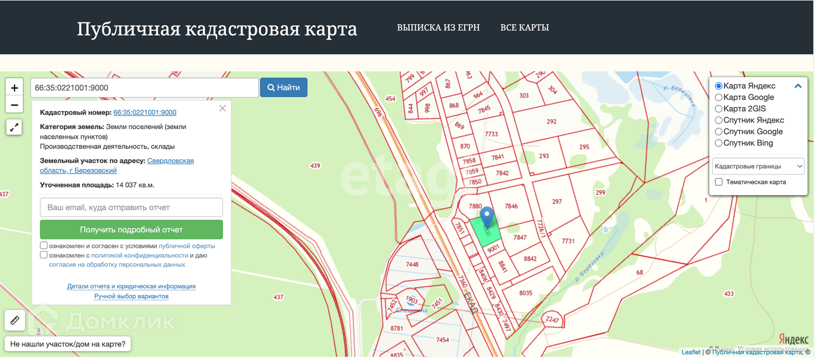
Task: Open политикой конфиденциальности link
Action: (x=140, y=255)
